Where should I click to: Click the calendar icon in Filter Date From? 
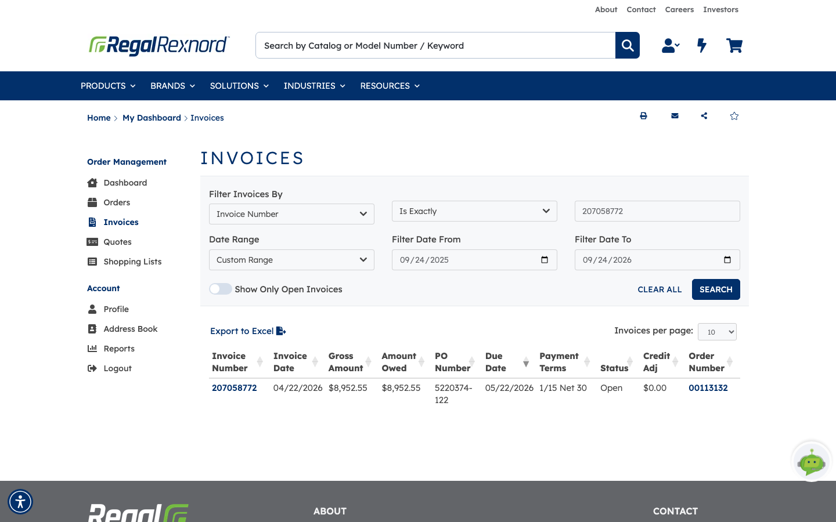545,260
